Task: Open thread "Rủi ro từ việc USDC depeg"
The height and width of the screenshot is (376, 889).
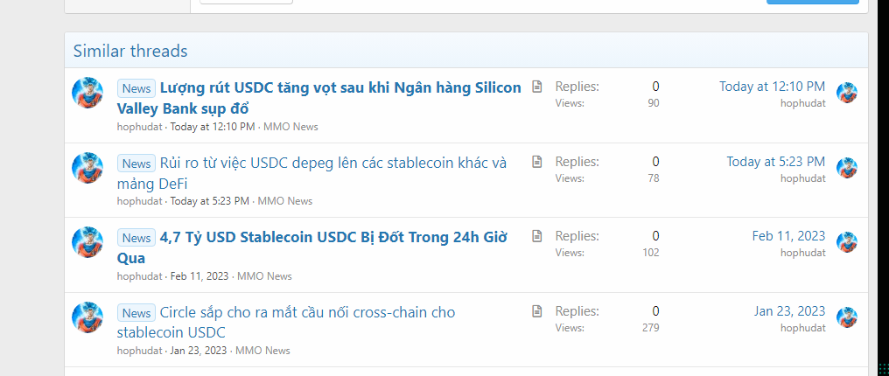Action: [x=332, y=163]
